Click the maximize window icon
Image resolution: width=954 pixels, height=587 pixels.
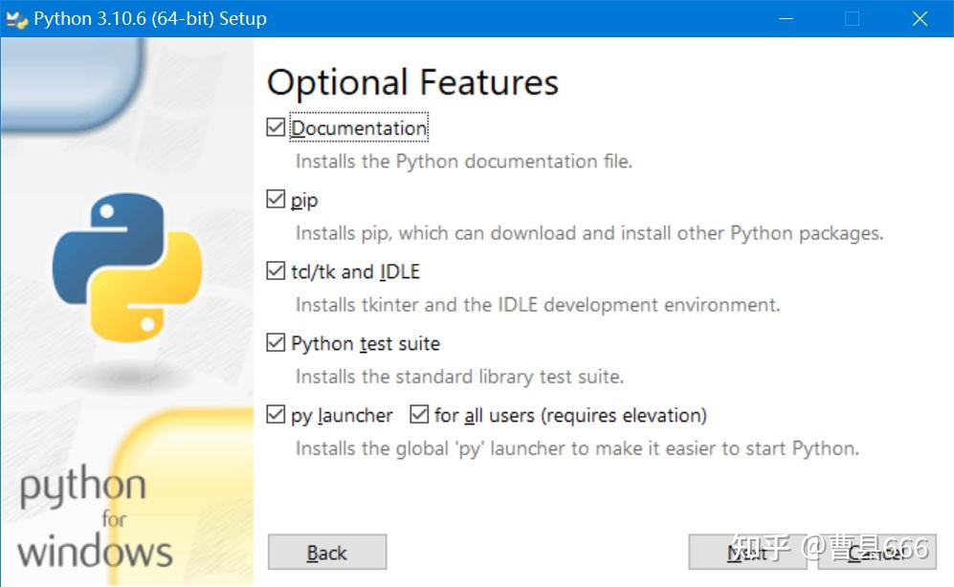(852, 18)
